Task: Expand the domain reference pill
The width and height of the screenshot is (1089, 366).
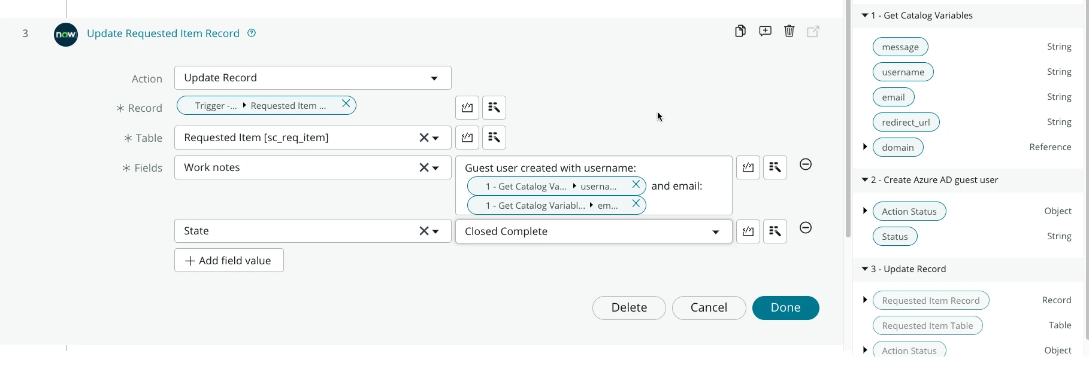Action: [864, 147]
